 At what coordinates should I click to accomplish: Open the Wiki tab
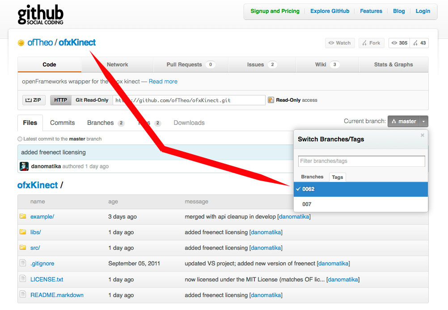pyautogui.click(x=327, y=65)
